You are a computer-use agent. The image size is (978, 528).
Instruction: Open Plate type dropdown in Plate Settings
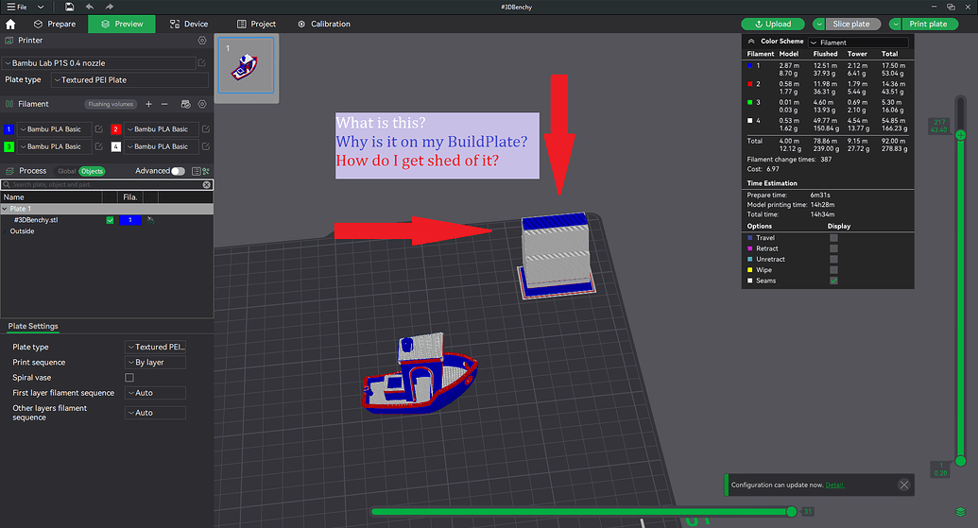pos(155,348)
